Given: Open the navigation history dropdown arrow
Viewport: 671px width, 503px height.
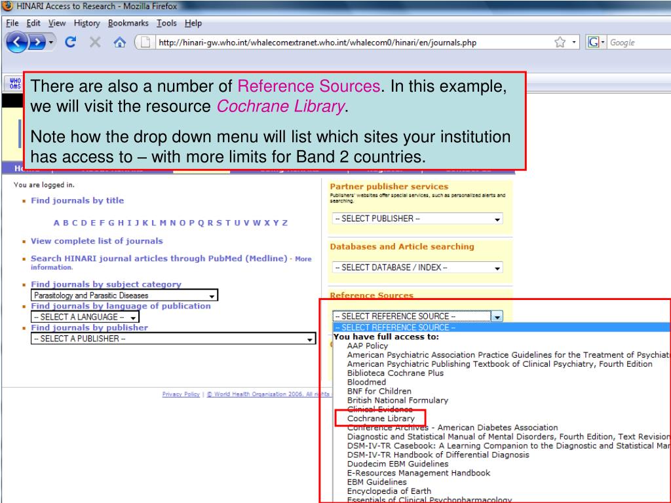Looking at the screenshot, I should point(51,43).
